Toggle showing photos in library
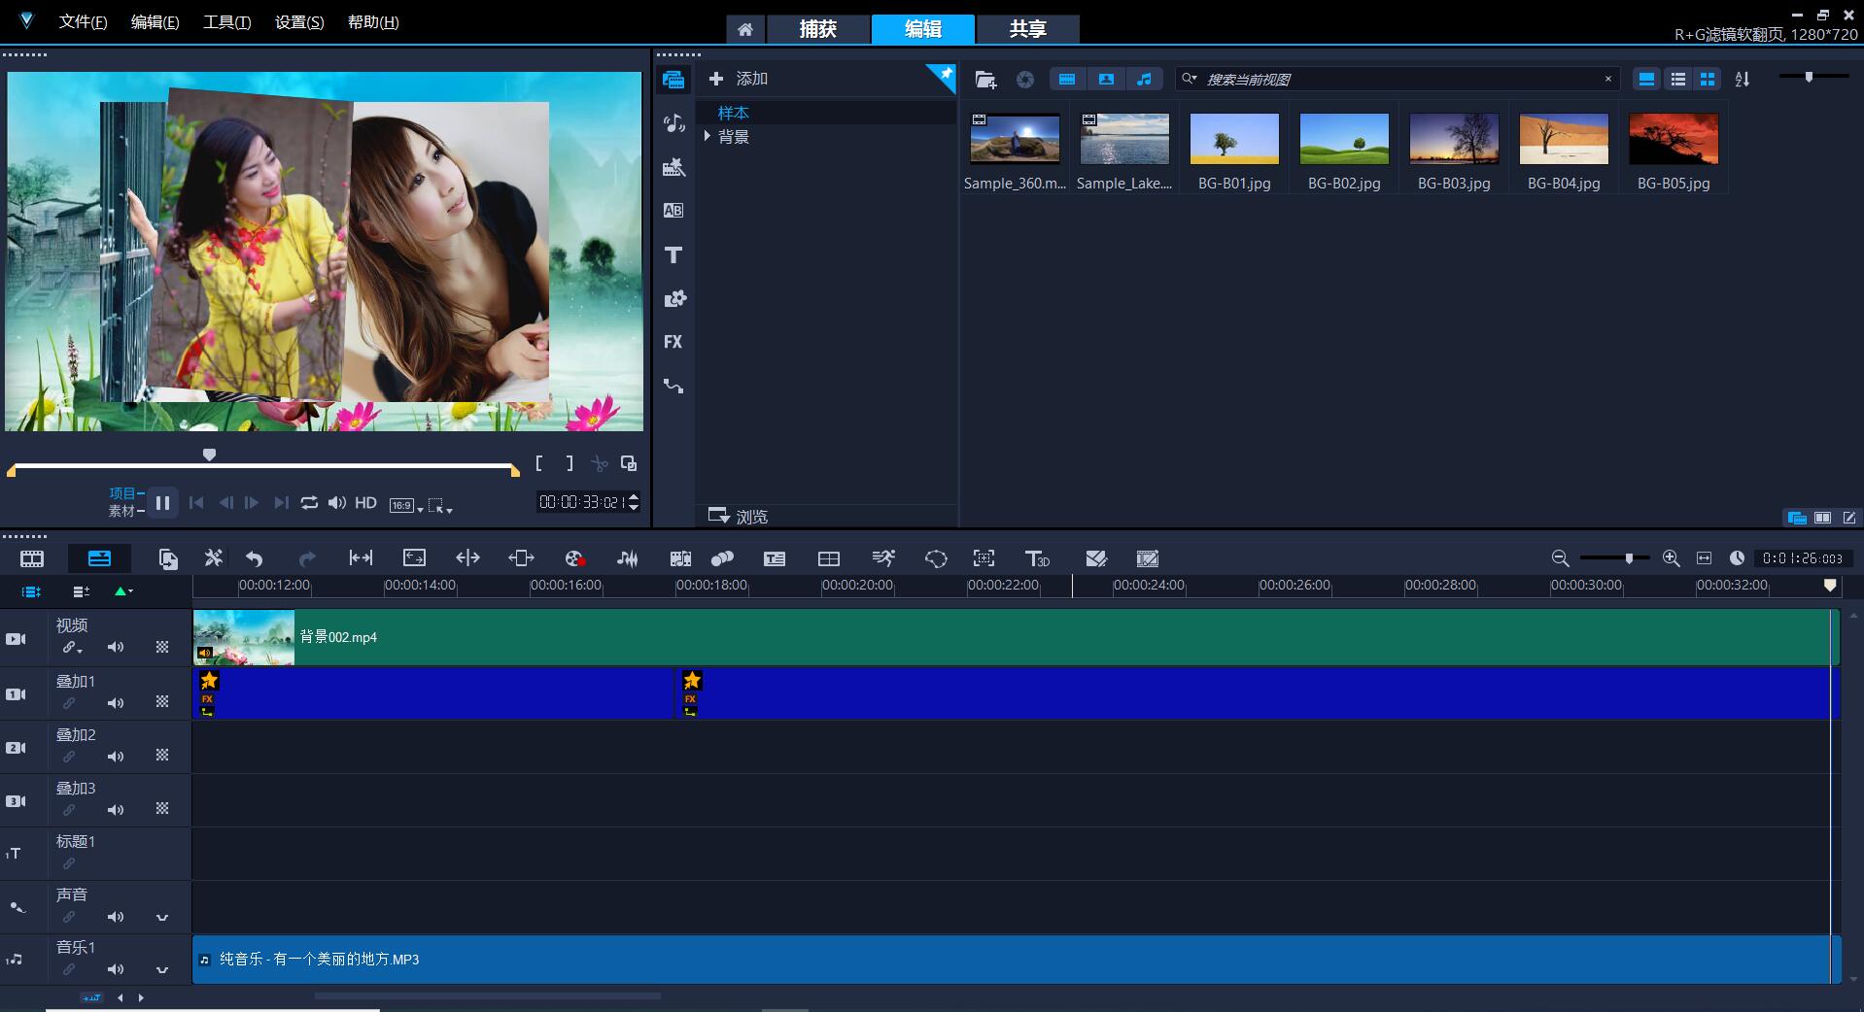The height and width of the screenshot is (1012, 1864). tap(1106, 80)
